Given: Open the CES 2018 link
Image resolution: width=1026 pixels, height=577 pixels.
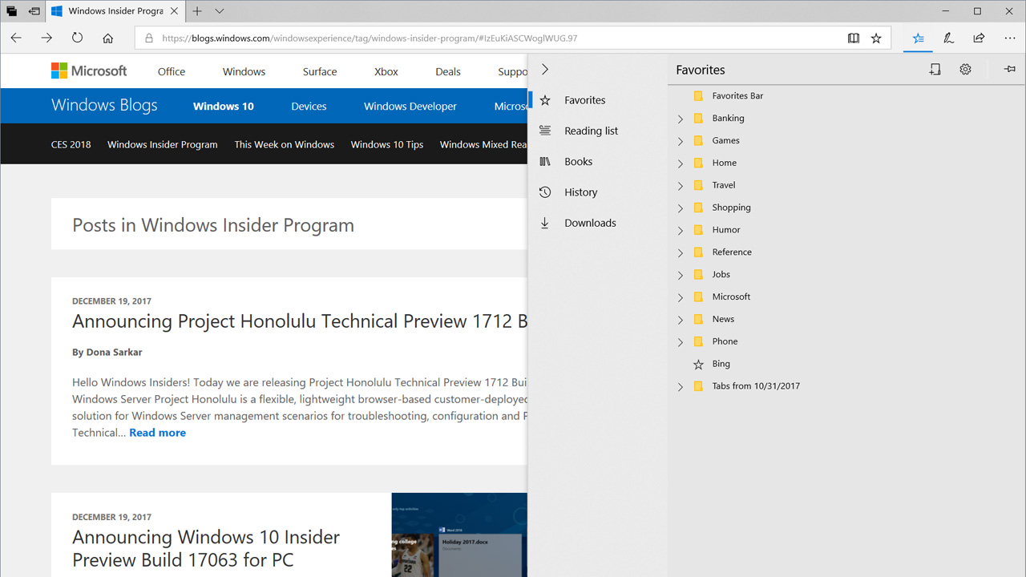Looking at the screenshot, I should (71, 144).
